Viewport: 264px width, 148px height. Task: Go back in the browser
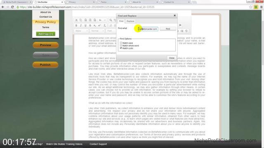[x=3, y=7]
